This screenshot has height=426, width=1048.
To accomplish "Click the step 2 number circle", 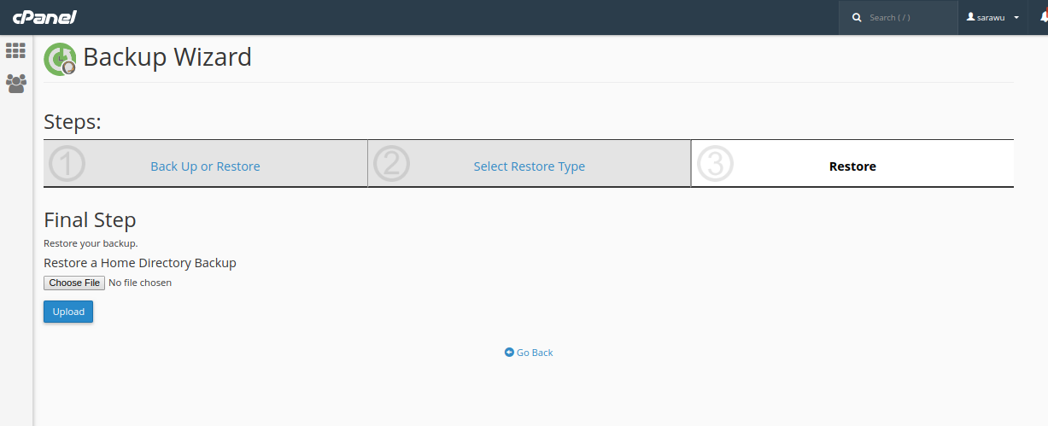I will 391,164.
